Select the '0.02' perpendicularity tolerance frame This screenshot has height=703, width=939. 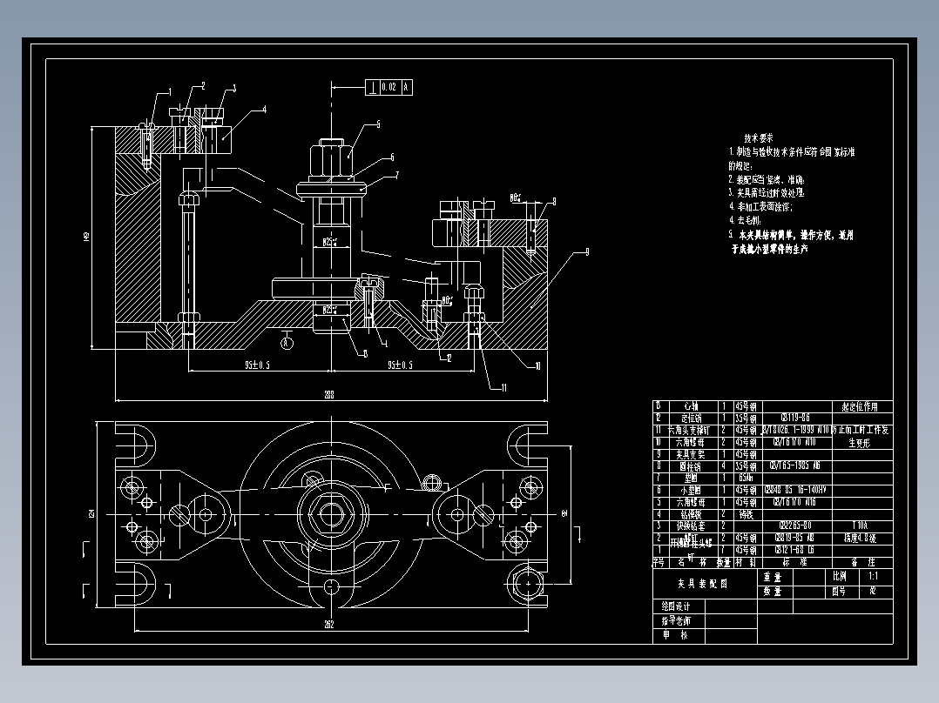[x=389, y=87]
